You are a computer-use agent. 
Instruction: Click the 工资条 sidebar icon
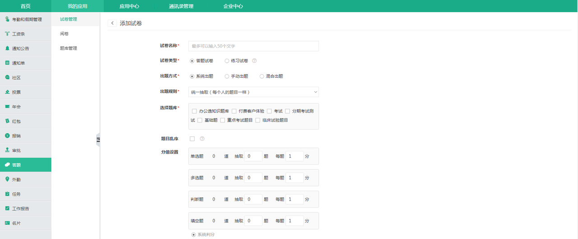7,34
